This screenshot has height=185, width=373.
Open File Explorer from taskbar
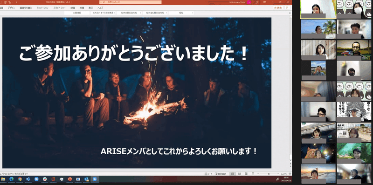3,179
